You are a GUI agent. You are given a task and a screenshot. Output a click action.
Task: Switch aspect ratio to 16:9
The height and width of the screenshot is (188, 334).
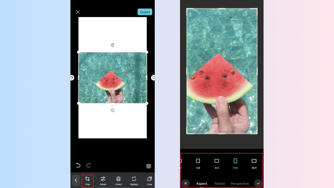(x=254, y=163)
